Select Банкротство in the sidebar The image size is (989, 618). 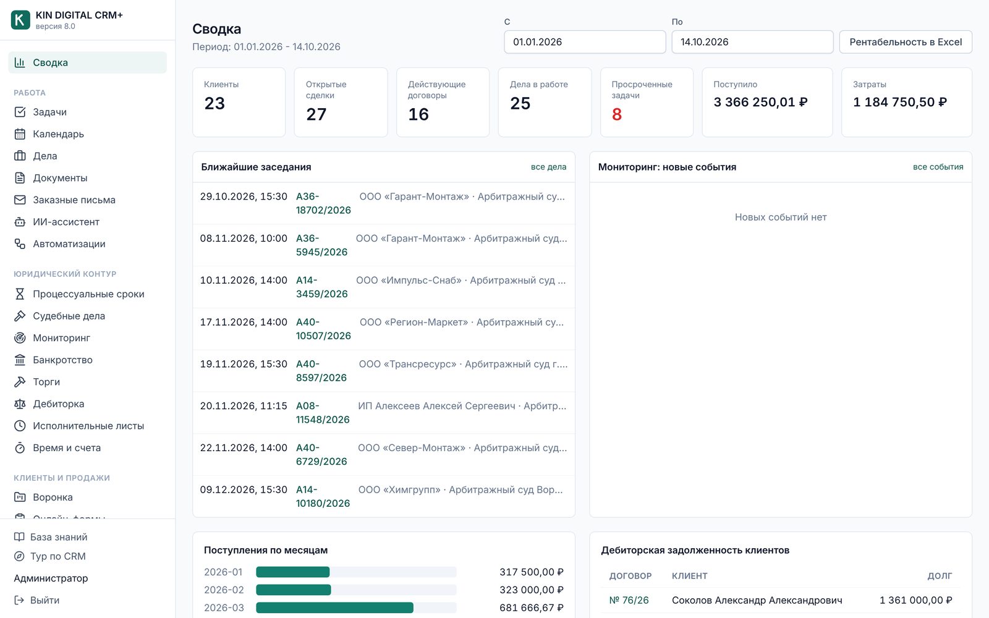click(87, 360)
